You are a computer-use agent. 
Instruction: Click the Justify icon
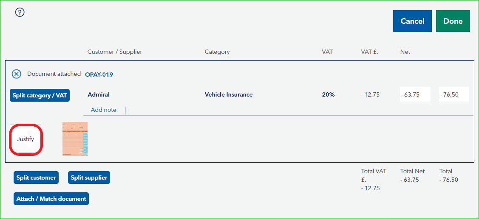26,139
